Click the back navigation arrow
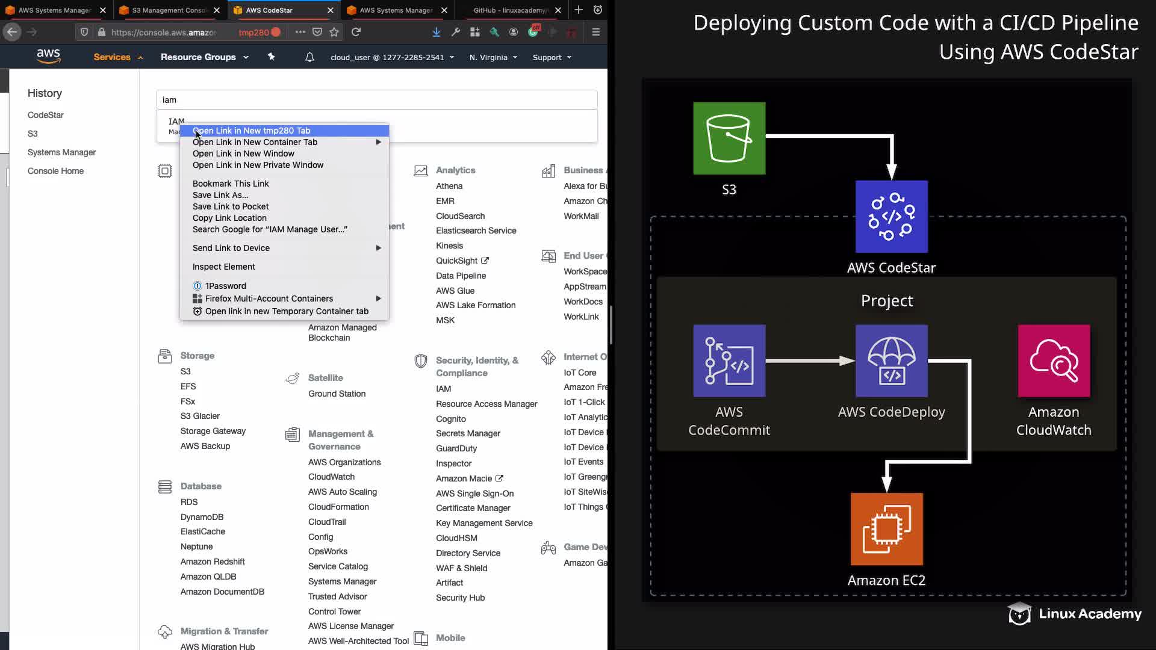Image resolution: width=1156 pixels, height=650 pixels. coord(12,32)
